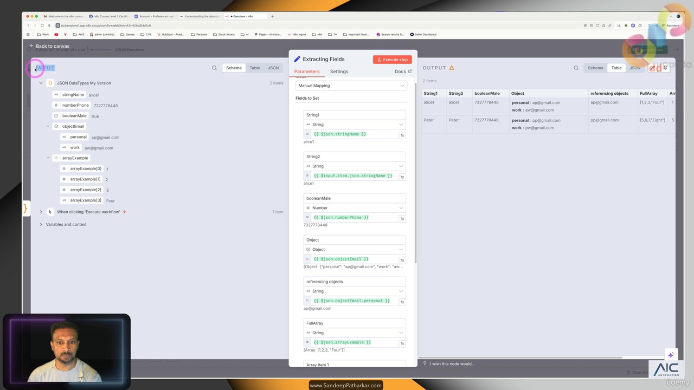Switch INPUT panel to Schema view
Screen dimensions: 694x390
[234, 68]
